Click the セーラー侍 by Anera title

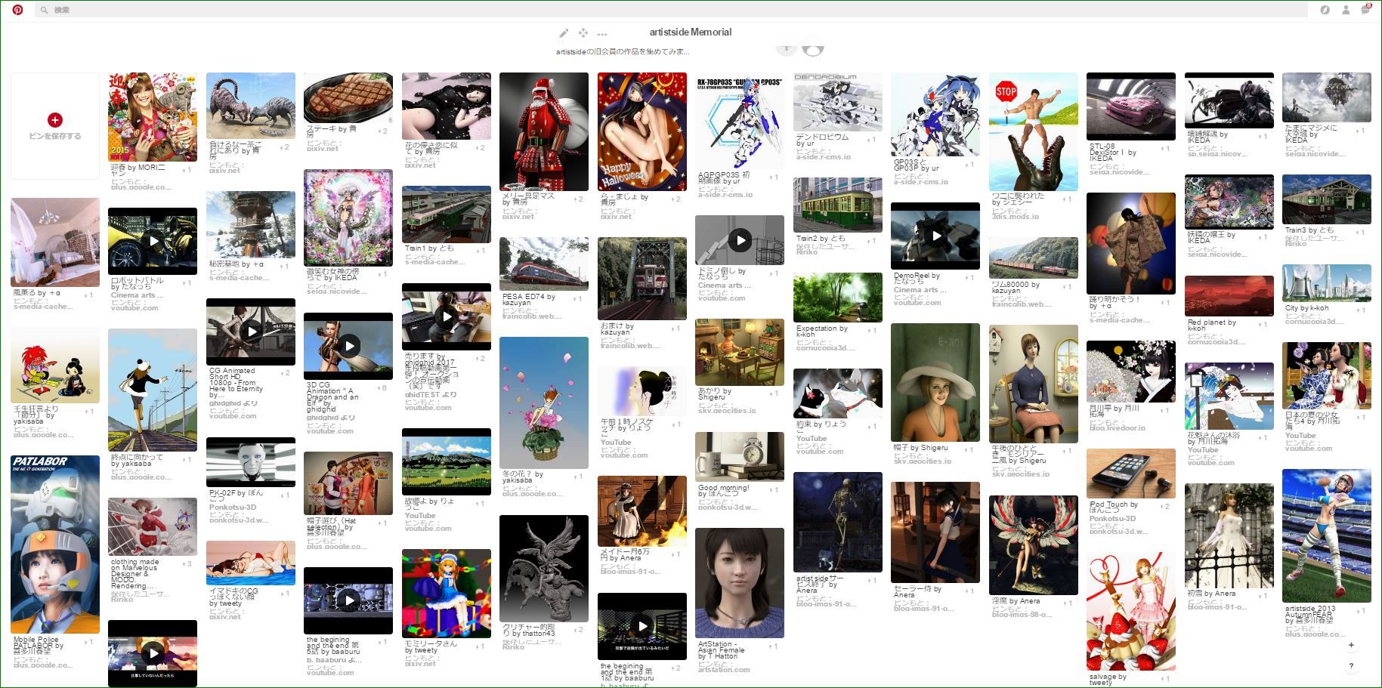click(x=917, y=592)
